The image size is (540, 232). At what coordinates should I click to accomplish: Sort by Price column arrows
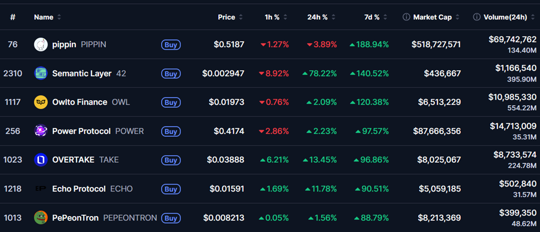[240, 17]
